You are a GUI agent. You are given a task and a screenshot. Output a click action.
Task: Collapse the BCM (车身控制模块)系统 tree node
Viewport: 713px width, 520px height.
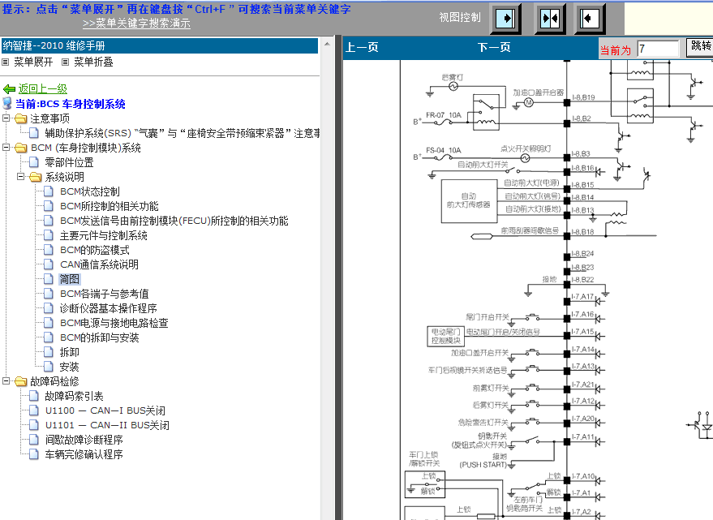pyautogui.click(x=6, y=148)
